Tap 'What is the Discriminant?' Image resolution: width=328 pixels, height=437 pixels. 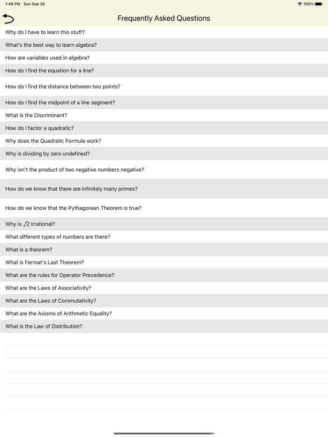click(x=36, y=115)
